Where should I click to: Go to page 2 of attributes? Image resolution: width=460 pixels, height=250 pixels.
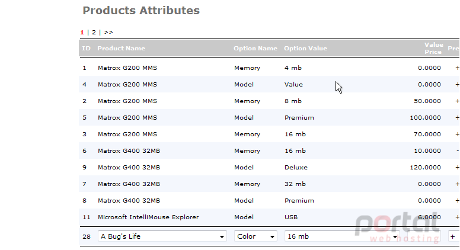click(x=94, y=32)
